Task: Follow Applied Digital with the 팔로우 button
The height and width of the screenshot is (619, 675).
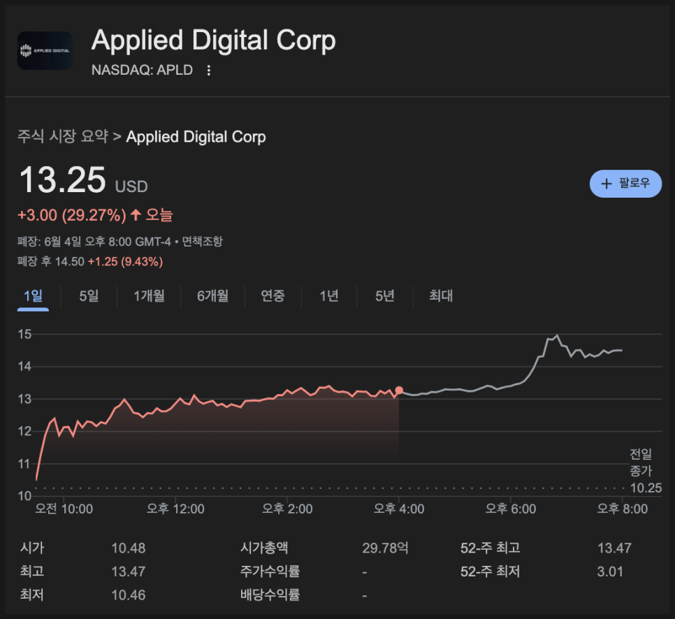Action: [x=625, y=184]
